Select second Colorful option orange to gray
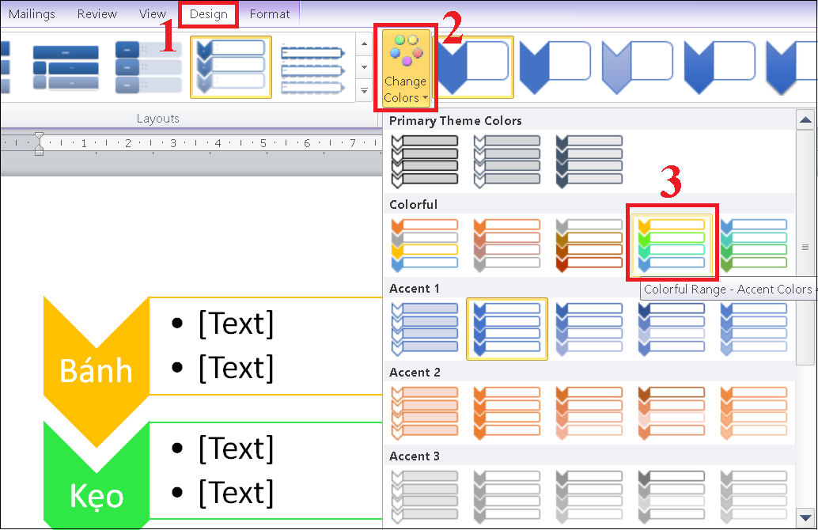Viewport: 818px width, 530px height. (x=507, y=245)
